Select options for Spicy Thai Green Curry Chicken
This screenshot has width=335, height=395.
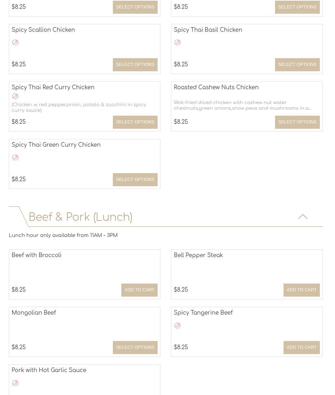click(135, 180)
